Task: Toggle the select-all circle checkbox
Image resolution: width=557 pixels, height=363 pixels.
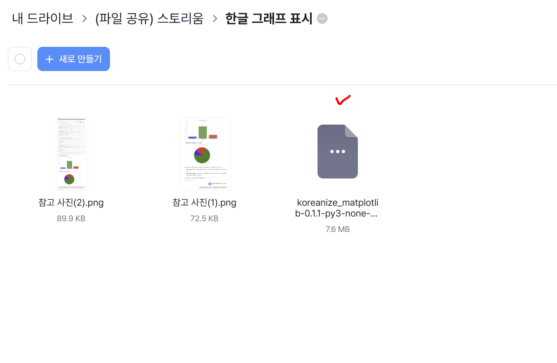Action: point(20,59)
